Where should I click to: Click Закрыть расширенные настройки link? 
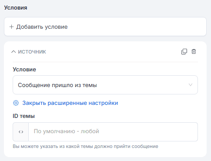tap(70, 103)
